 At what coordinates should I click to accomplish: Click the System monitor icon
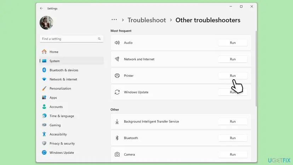(44, 61)
